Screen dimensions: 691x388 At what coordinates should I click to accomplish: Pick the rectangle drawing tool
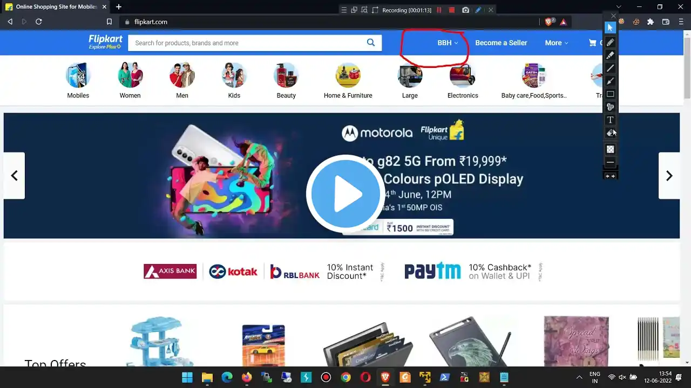coord(610,94)
